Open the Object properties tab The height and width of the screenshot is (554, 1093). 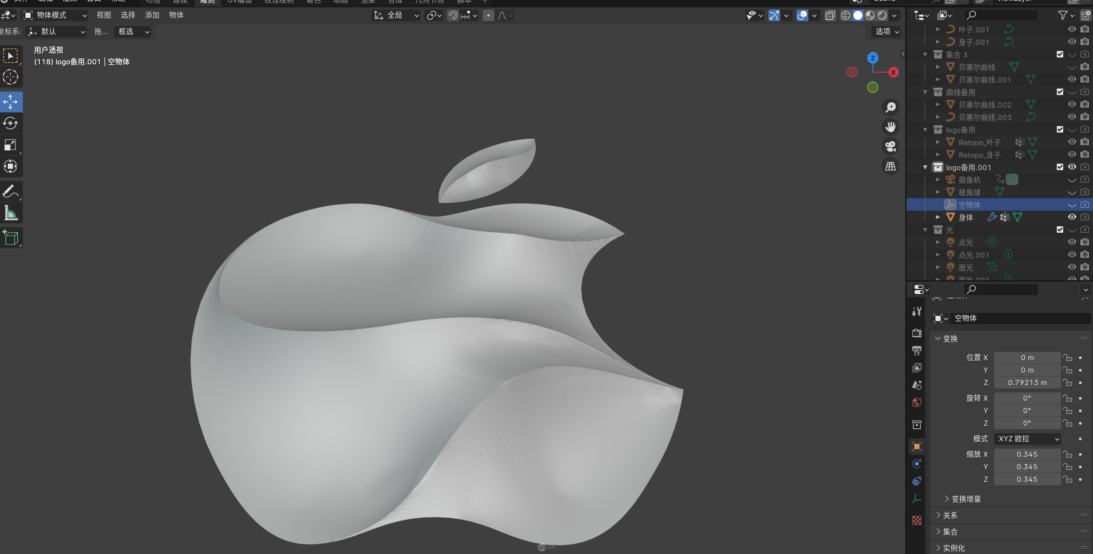(x=917, y=446)
